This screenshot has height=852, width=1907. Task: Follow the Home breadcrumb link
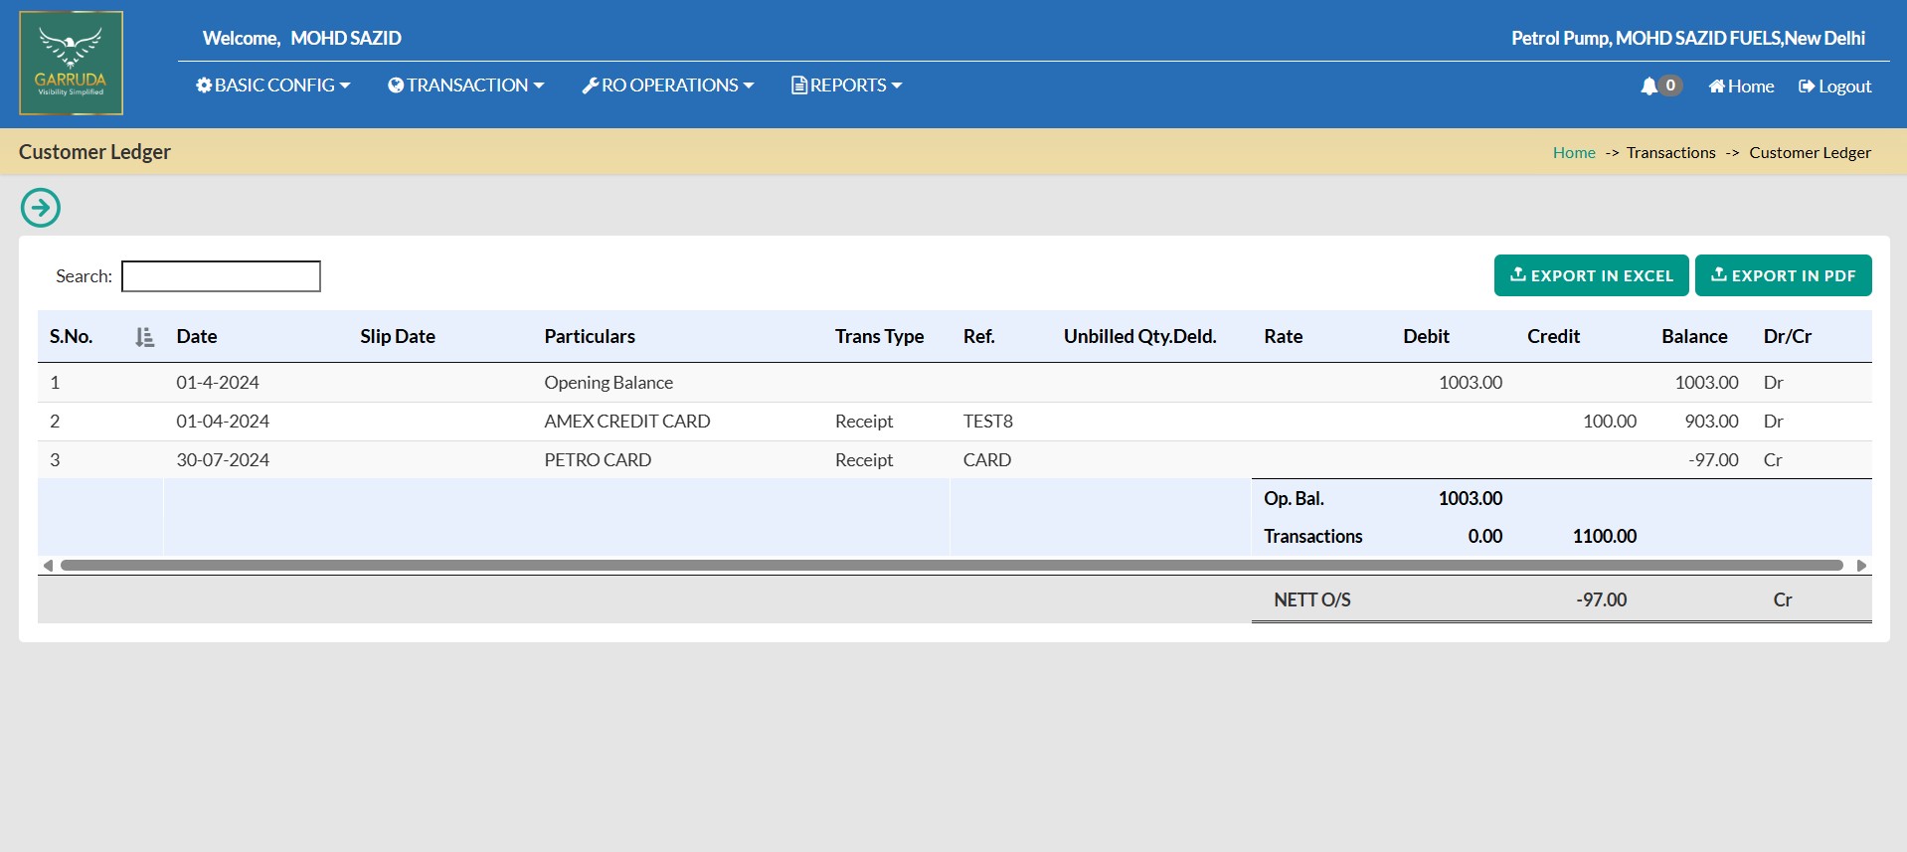pos(1574,152)
